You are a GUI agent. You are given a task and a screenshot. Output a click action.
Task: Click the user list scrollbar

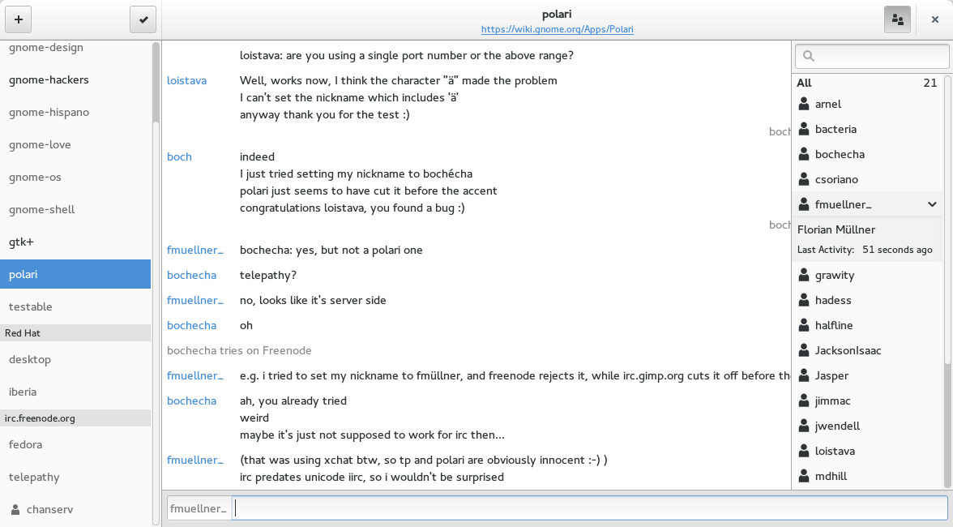pos(947,220)
